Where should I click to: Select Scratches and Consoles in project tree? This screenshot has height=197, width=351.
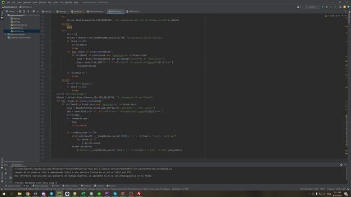(20, 38)
